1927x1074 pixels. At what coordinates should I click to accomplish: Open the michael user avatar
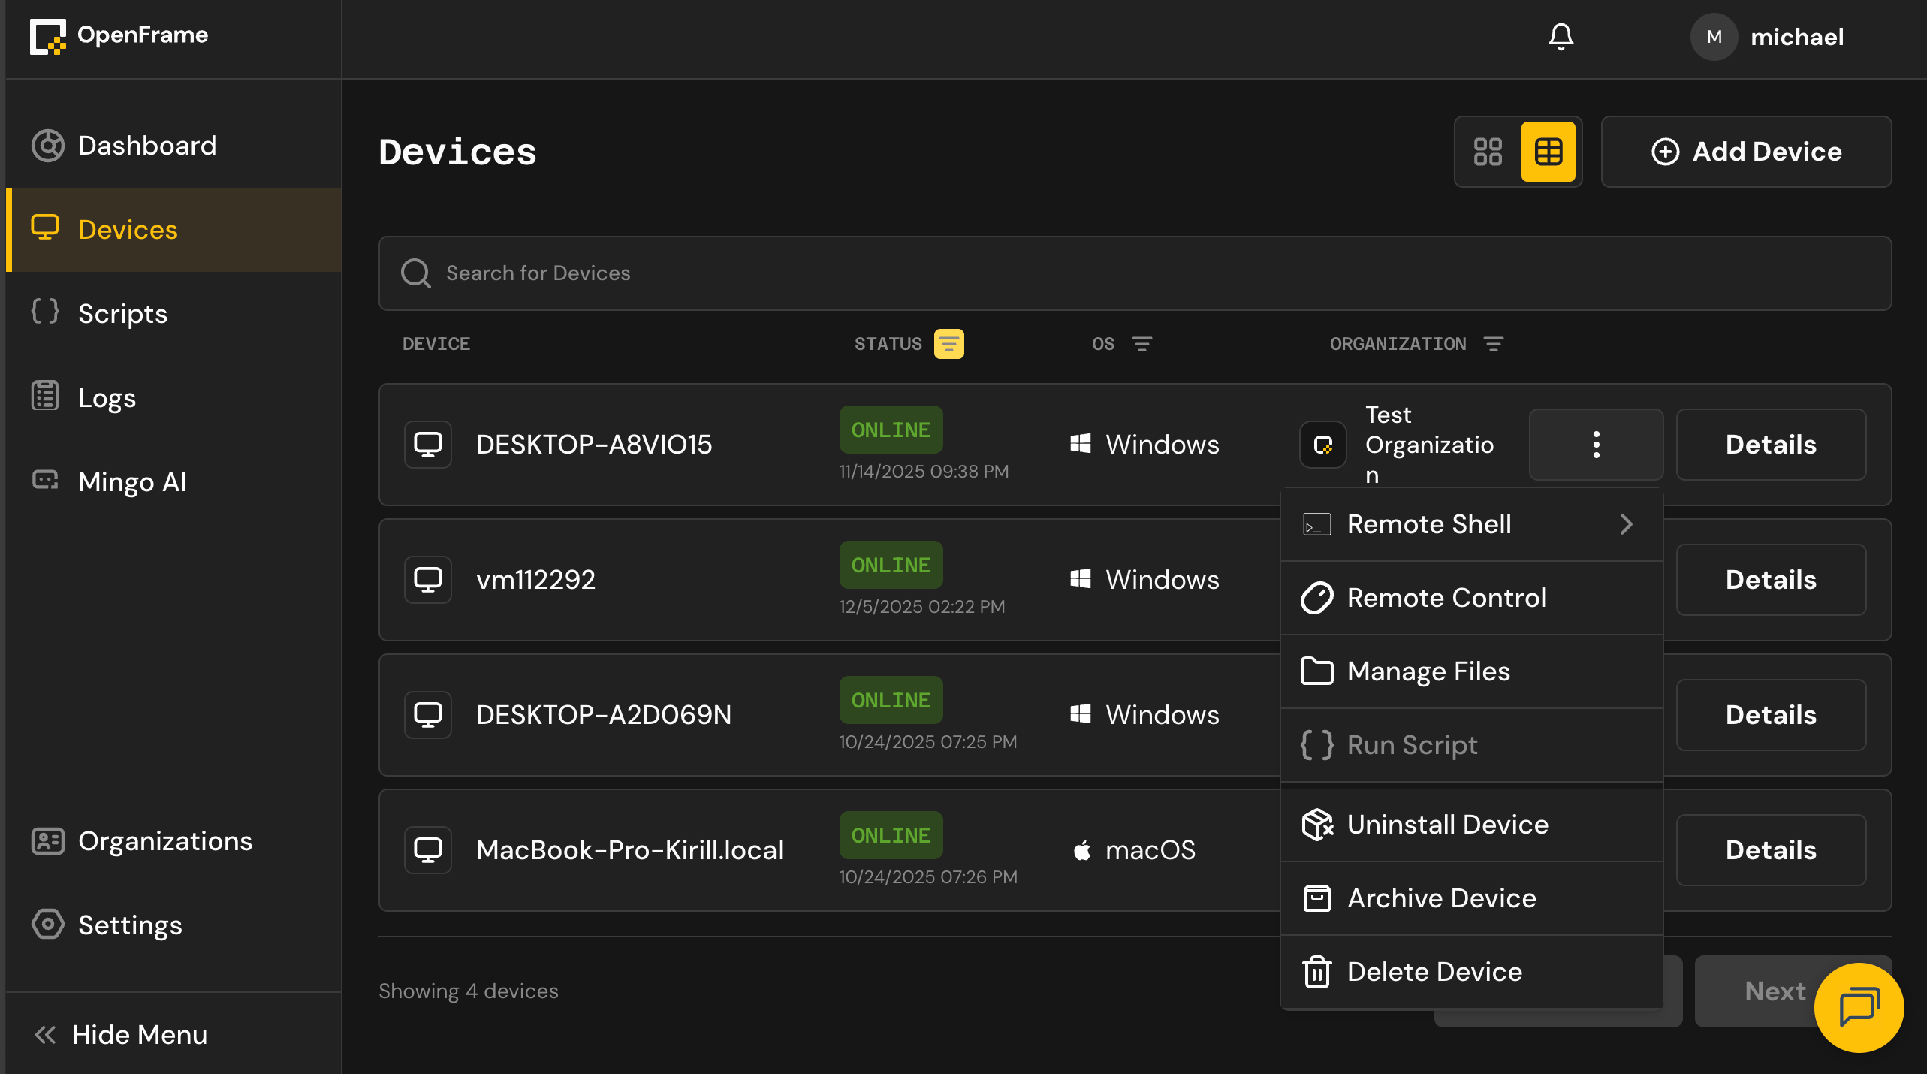[x=1714, y=37]
